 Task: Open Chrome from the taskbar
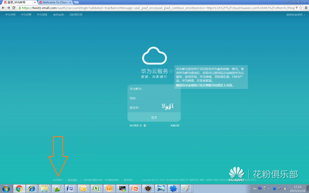pos(19,189)
